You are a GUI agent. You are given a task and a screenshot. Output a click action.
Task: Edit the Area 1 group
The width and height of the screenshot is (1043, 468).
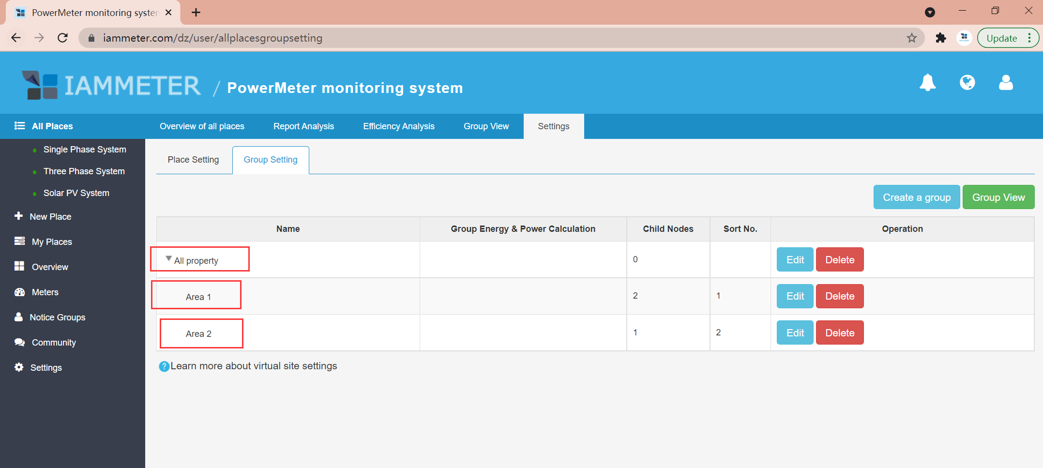(795, 296)
